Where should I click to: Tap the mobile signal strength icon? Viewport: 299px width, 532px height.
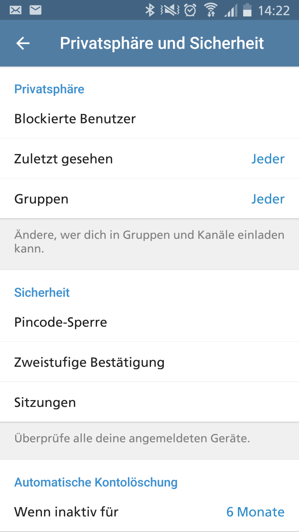(231, 11)
